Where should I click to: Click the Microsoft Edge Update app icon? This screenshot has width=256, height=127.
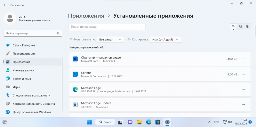click(75, 105)
